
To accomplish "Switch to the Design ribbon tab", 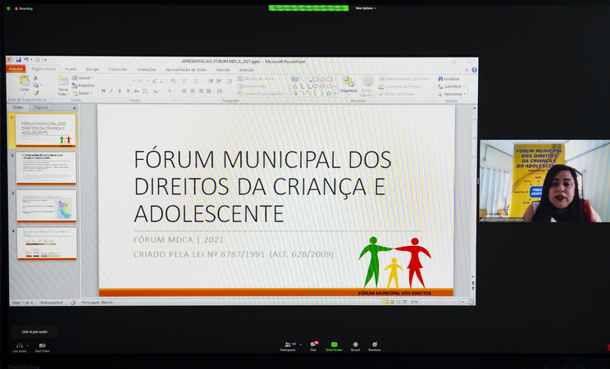I will click(x=92, y=69).
